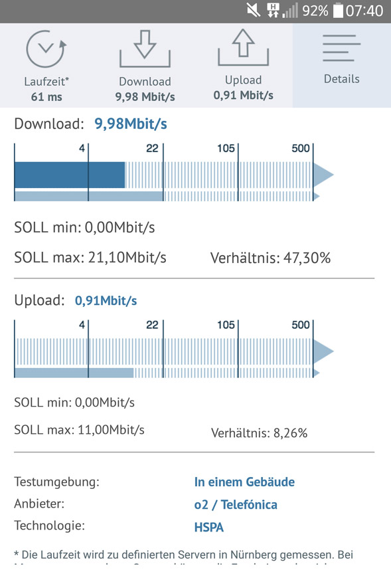Tap the battery icon in status bar
The image size is (391, 570).
tap(338, 10)
